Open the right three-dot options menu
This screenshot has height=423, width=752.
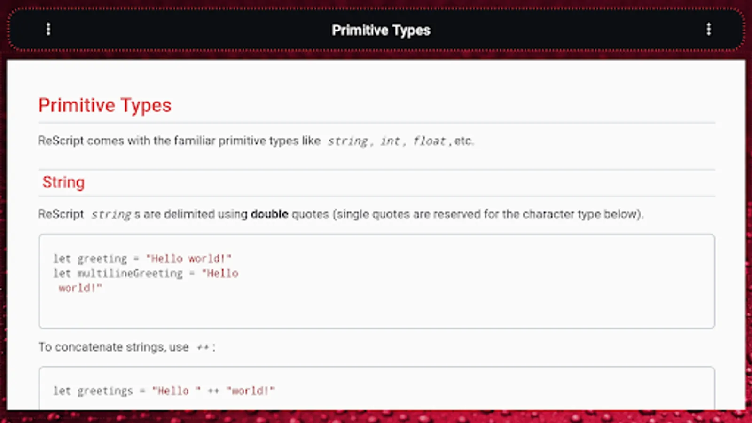pyautogui.click(x=709, y=30)
